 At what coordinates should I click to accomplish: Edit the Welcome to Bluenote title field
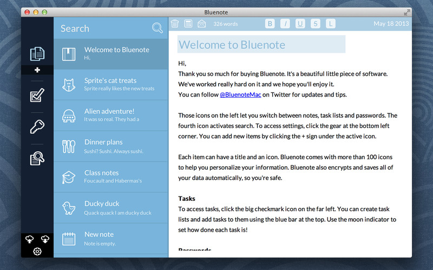click(x=261, y=44)
